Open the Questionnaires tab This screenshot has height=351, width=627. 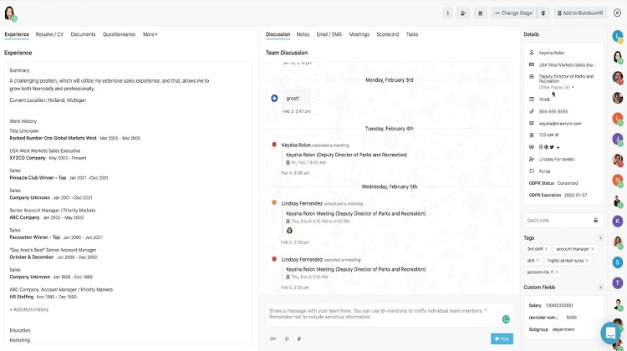[120, 34]
